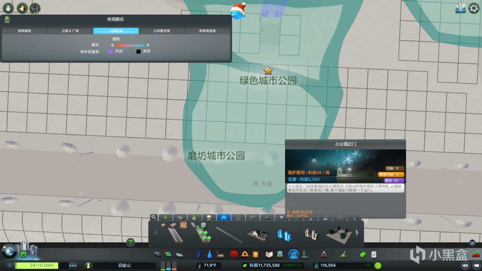Open the Healthcare red cross menu
Image resolution: width=482 pixels, height=271 pixels.
click(x=234, y=255)
